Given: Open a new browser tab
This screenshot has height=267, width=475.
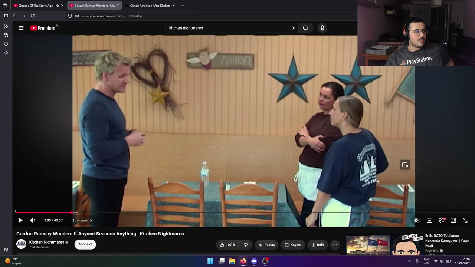Looking at the screenshot, I should point(183,6).
